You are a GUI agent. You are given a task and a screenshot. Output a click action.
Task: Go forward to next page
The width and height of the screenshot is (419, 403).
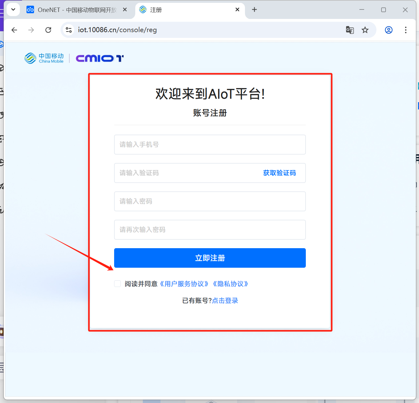click(x=31, y=30)
